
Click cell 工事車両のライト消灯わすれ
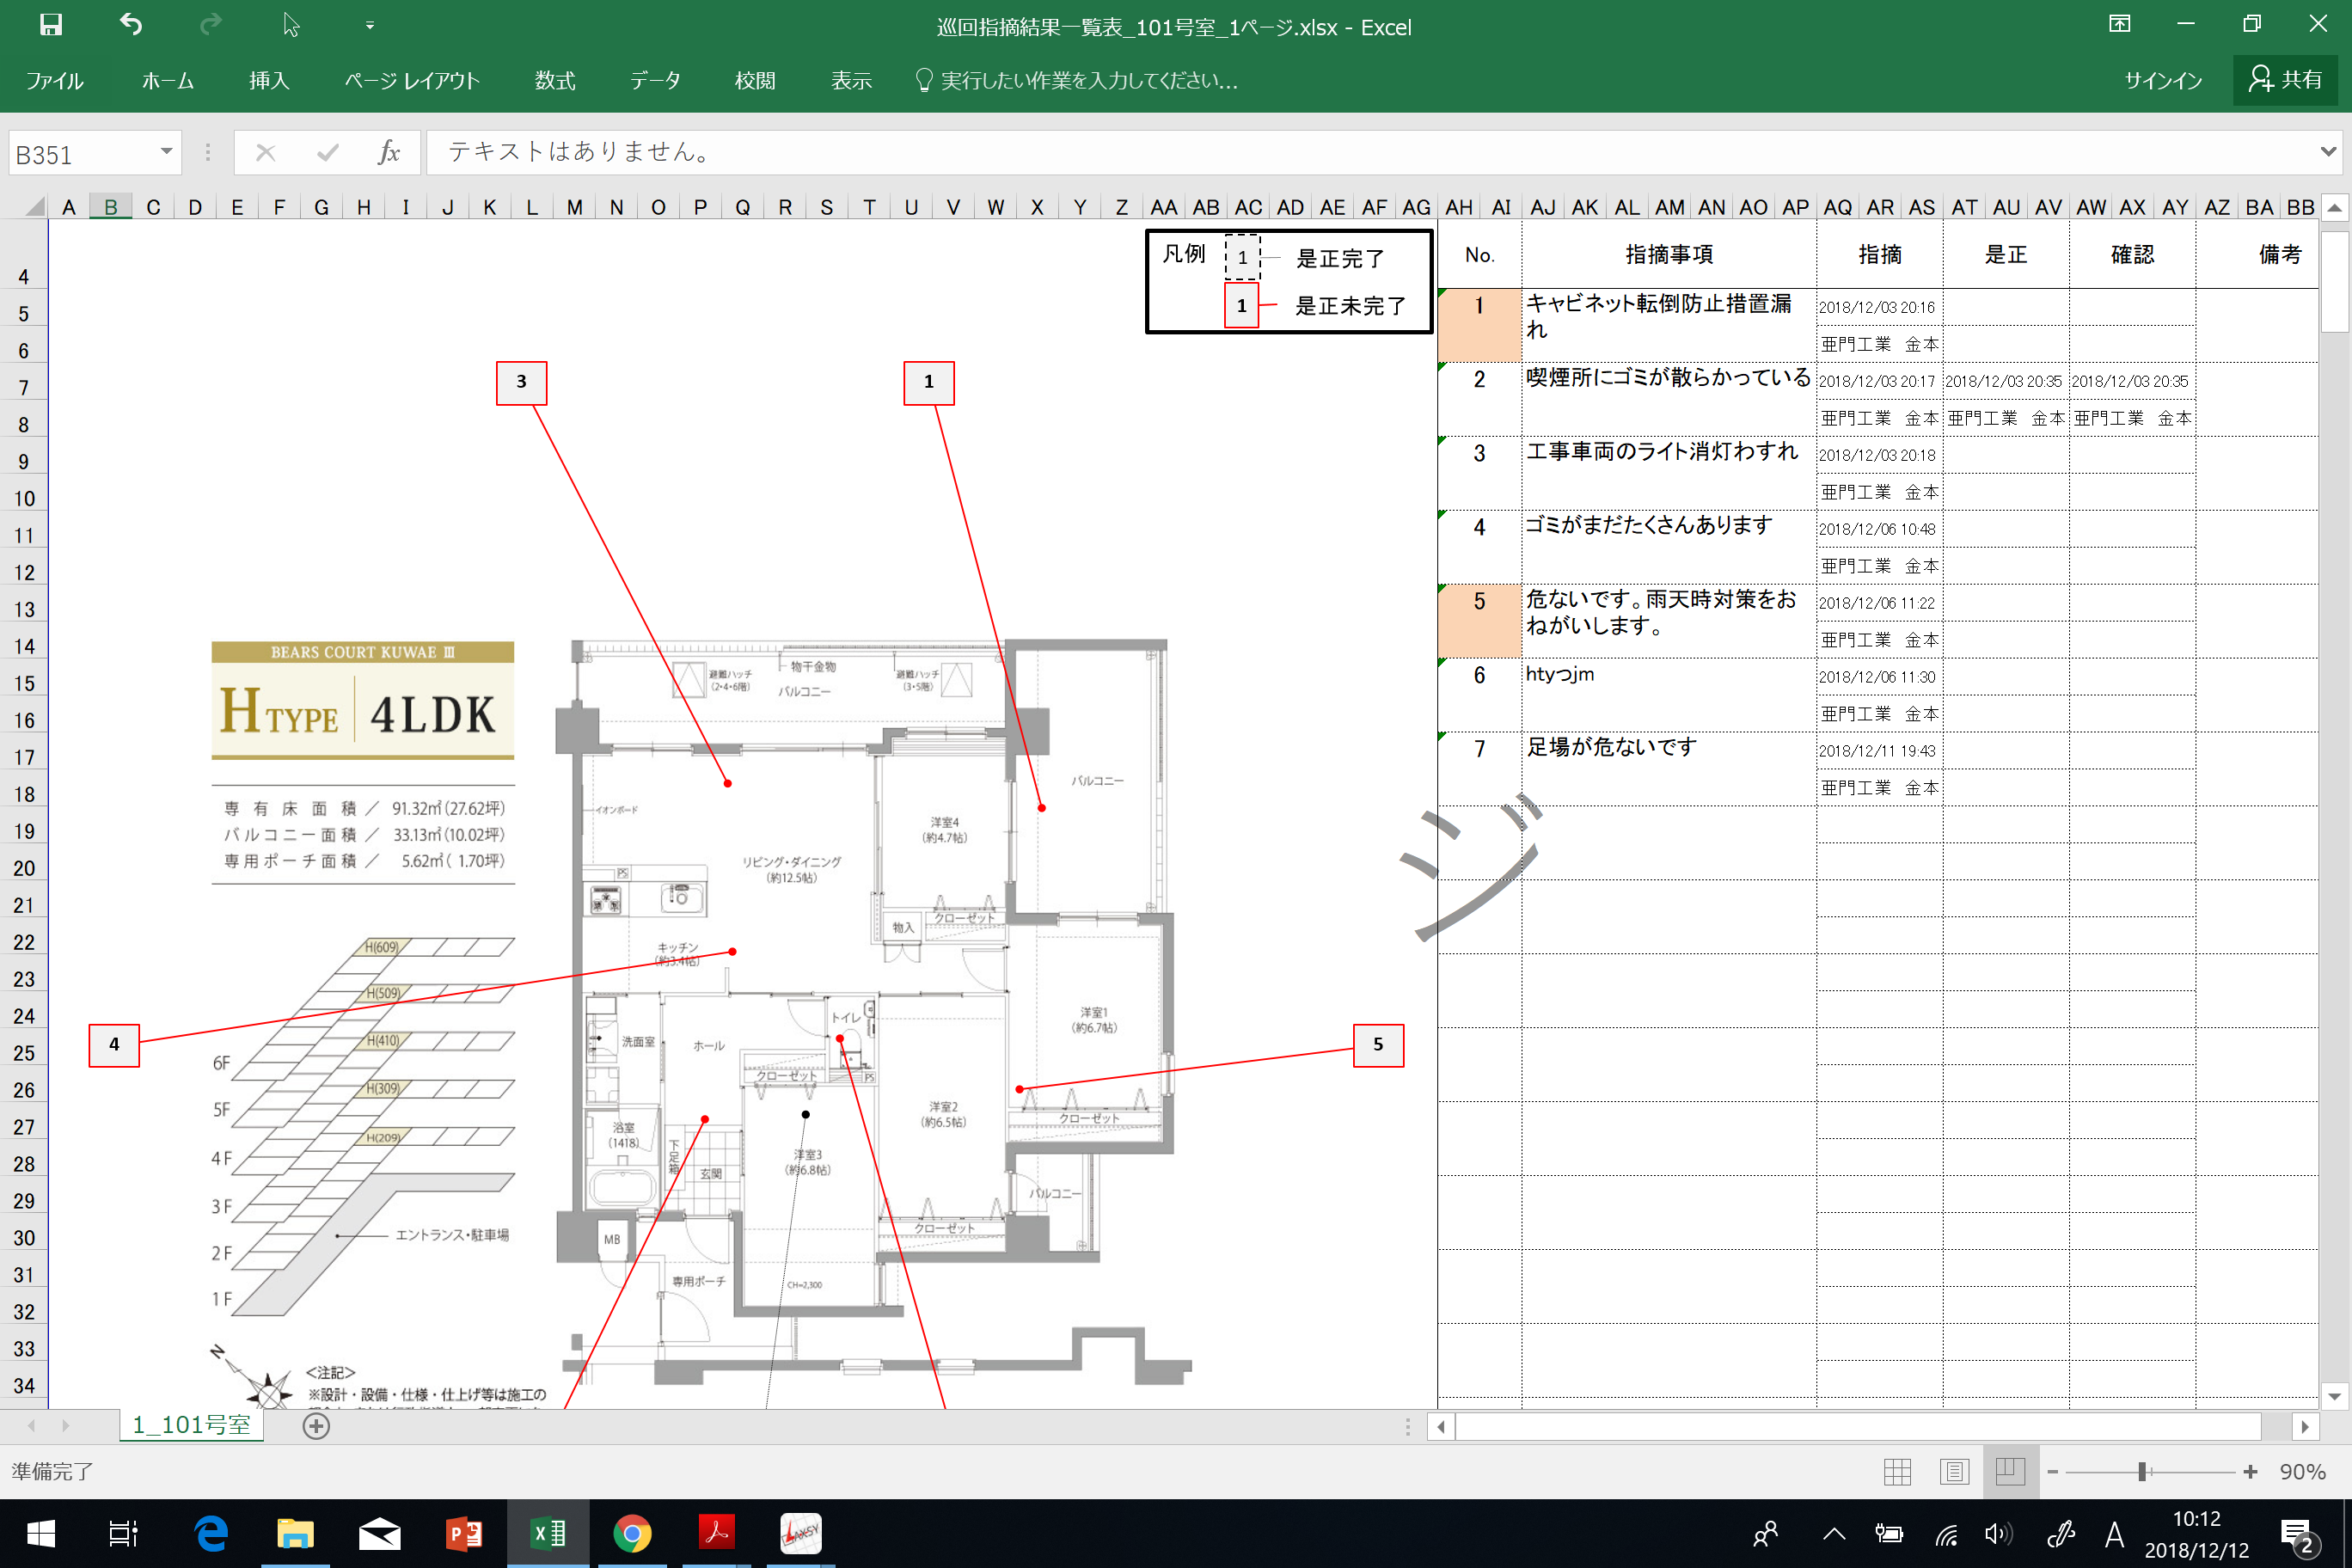point(1669,474)
